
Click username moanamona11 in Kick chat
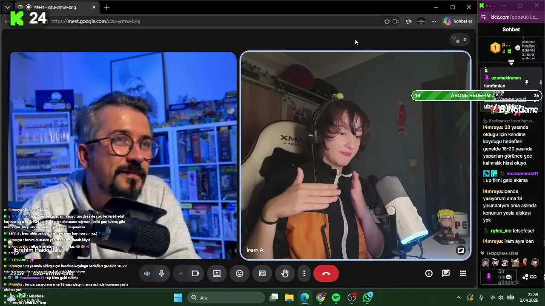(x=522, y=173)
